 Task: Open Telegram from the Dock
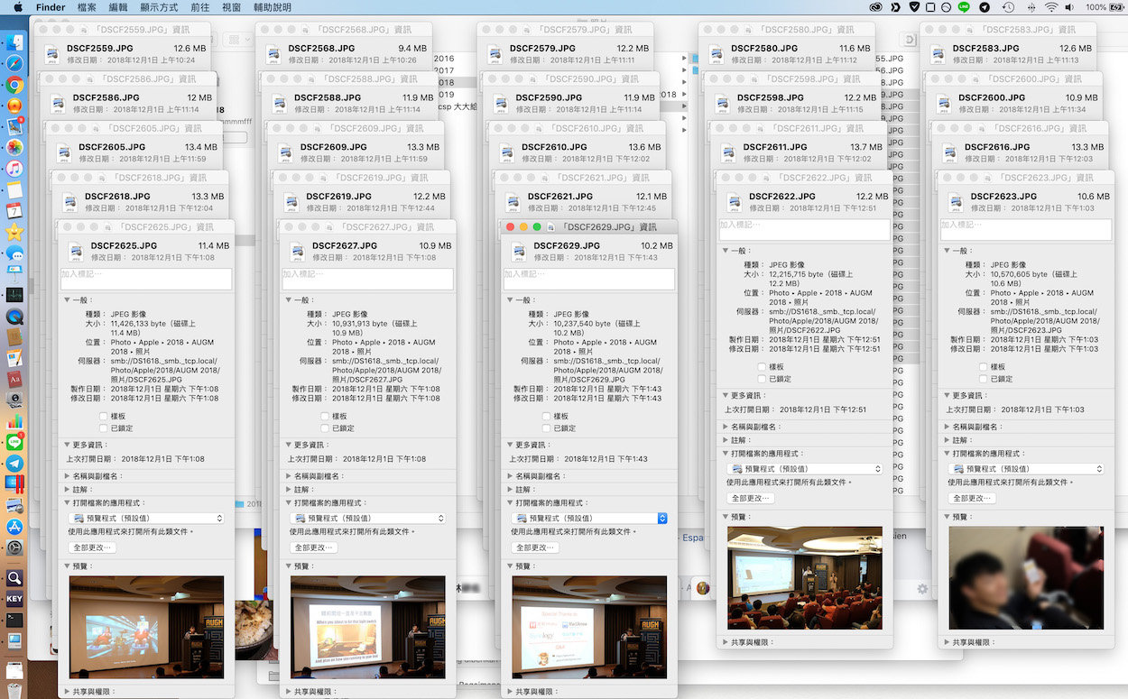point(14,463)
